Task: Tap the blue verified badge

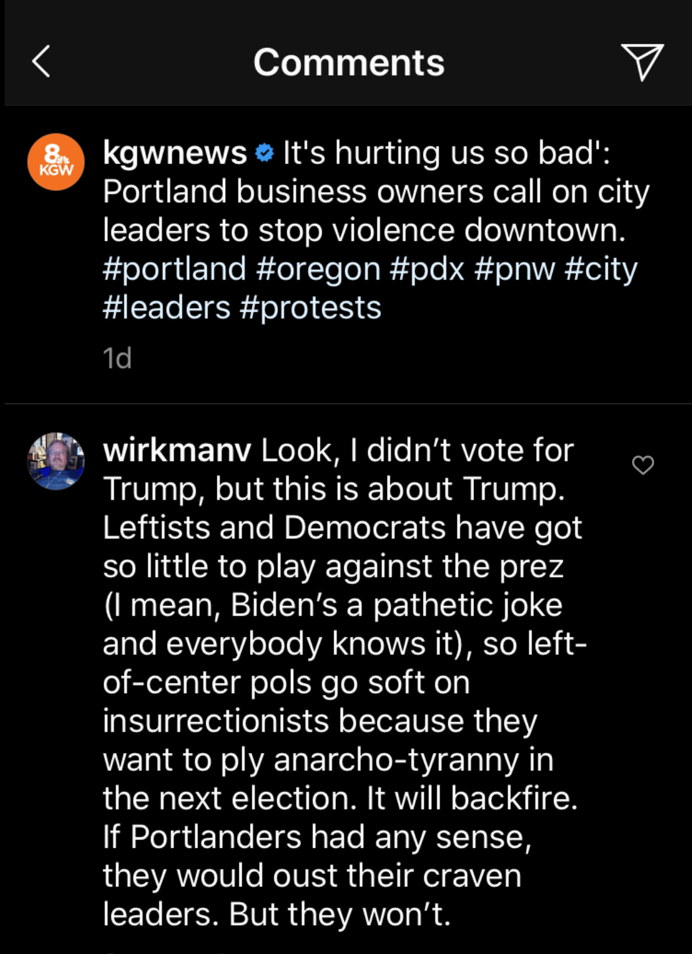Action: click(x=264, y=153)
